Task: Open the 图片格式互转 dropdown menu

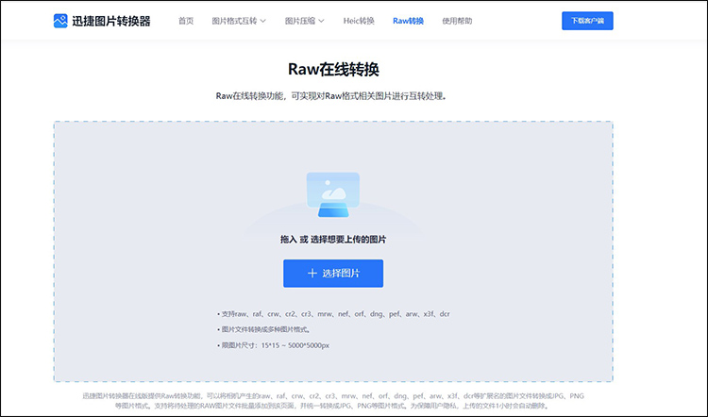Action: click(x=234, y=20)
